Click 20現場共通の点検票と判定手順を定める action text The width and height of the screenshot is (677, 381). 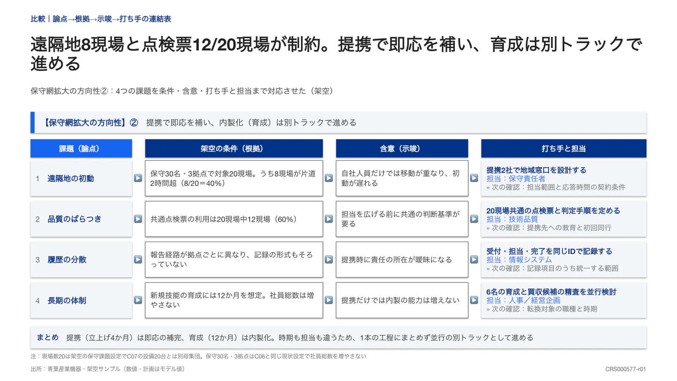(553, 211)
